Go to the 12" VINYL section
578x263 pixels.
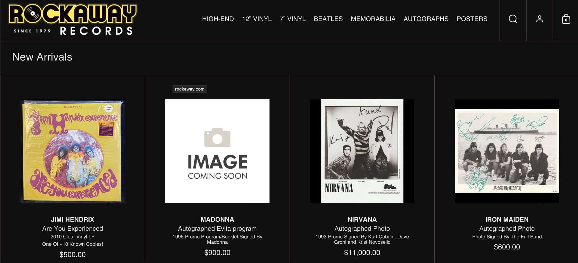tap(257, 19)
